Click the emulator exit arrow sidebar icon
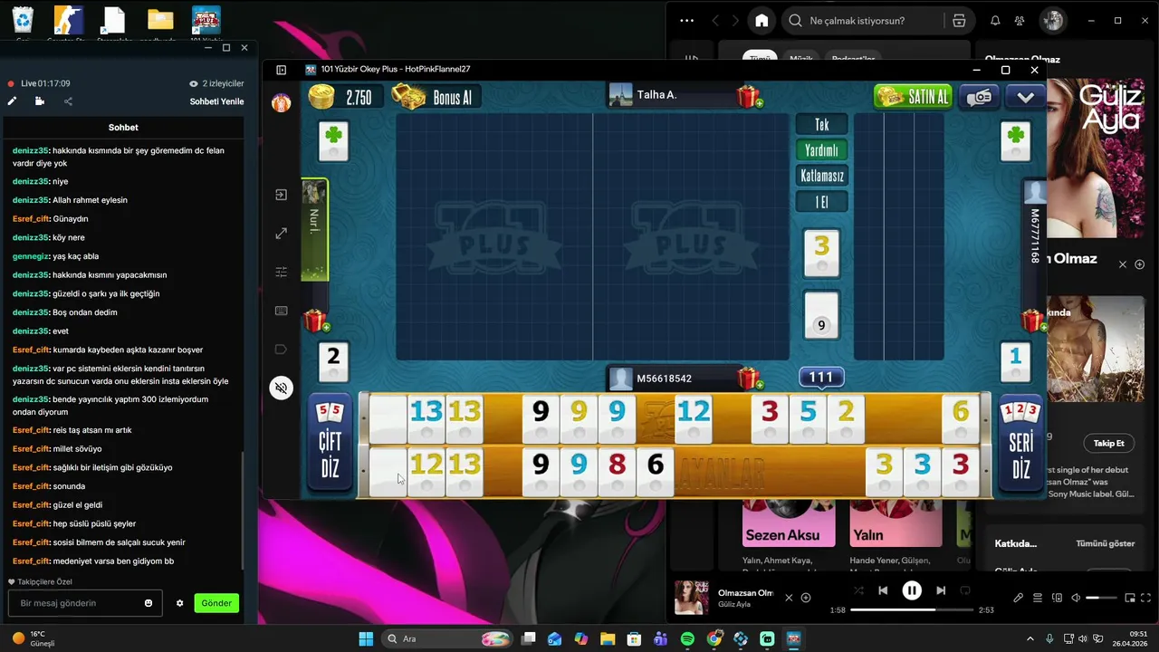The height and width of the screenshot is (652, 1159). point(282,195)
